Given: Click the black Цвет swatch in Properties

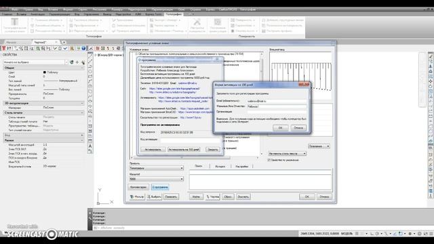Looking at the screenshot, I should point(45,73).
